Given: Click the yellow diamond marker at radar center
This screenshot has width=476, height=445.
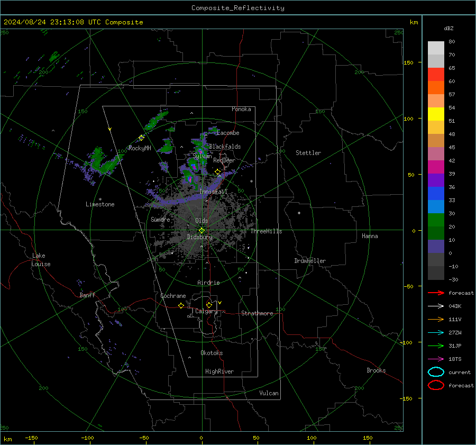Looking at the screenshot, I should [x=202, y=230].
